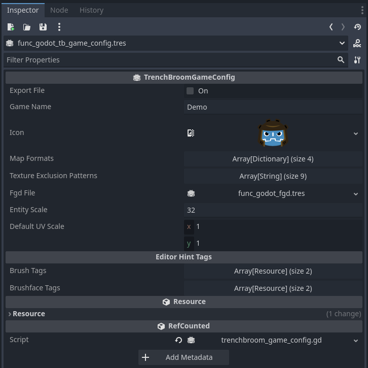The height and width of the screenshot is (368, 368).
Task: Open the Fgd File resource dropdown
Action: point(355,194)
